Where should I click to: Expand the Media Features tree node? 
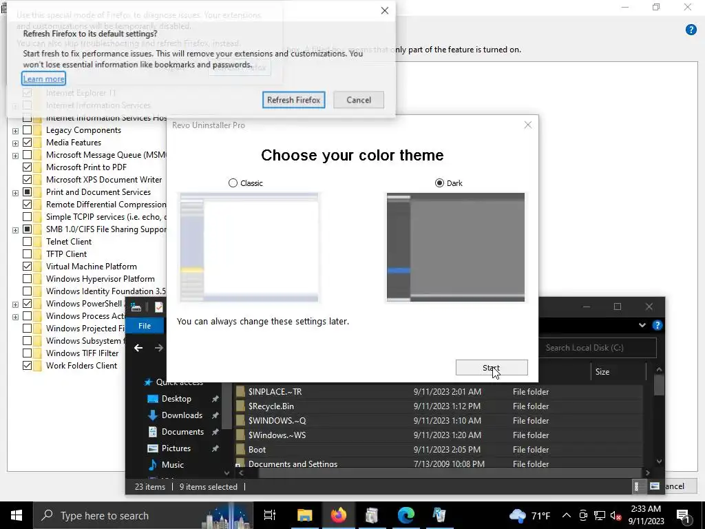[x=15, y=143]
